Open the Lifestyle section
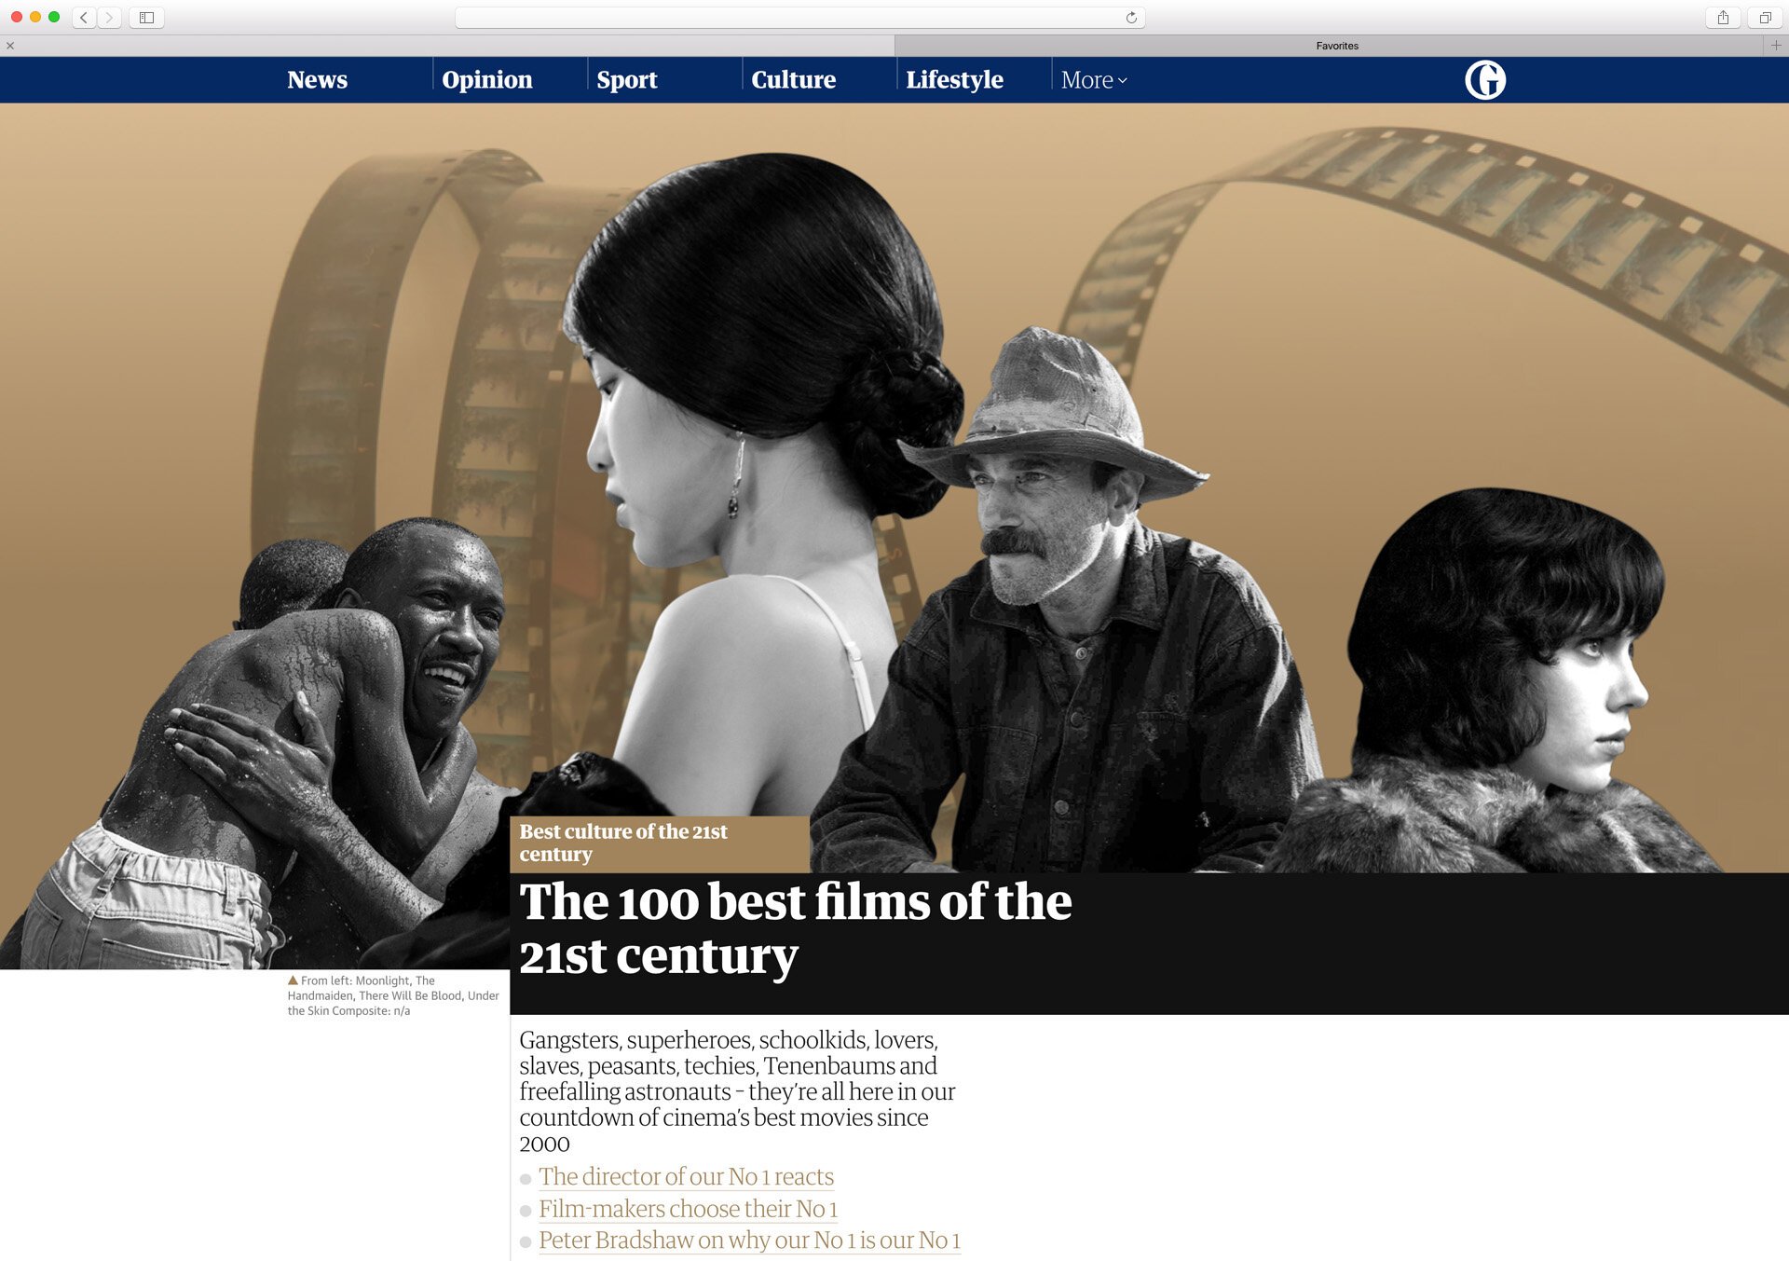 (954, 80)
